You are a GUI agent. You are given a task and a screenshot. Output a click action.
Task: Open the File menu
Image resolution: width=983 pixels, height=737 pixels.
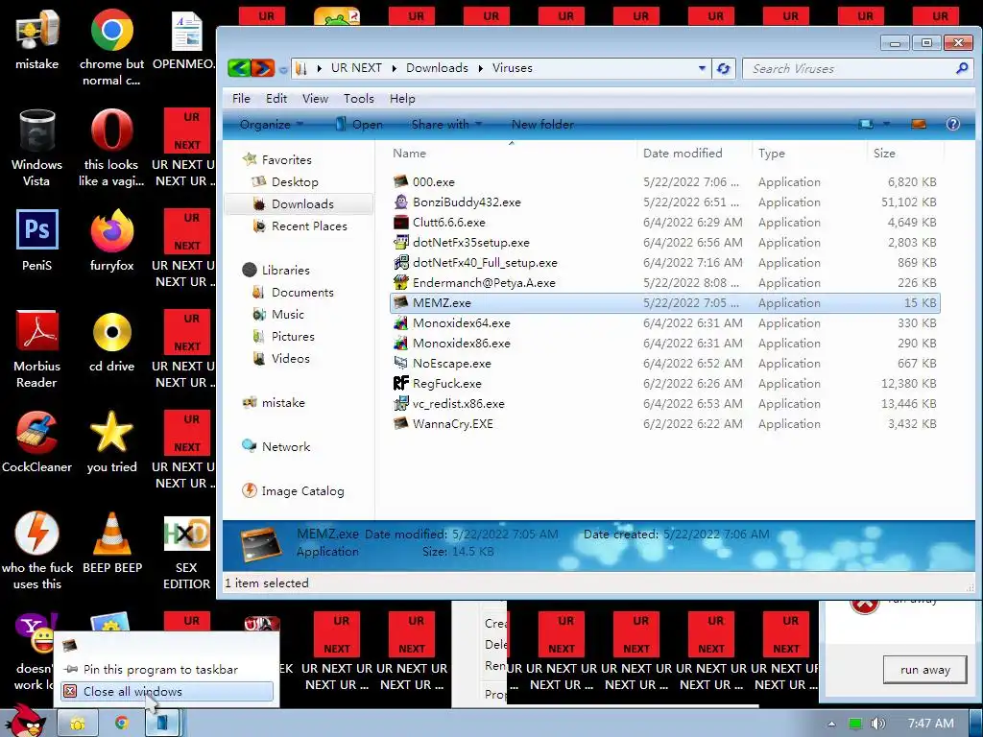pyautogui.click(x=241, y=99)
